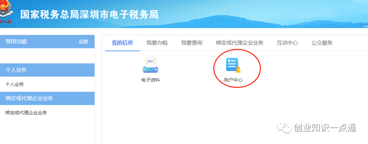Click the 电子资料 text label

pyautogui.click(x=151, y=80)
